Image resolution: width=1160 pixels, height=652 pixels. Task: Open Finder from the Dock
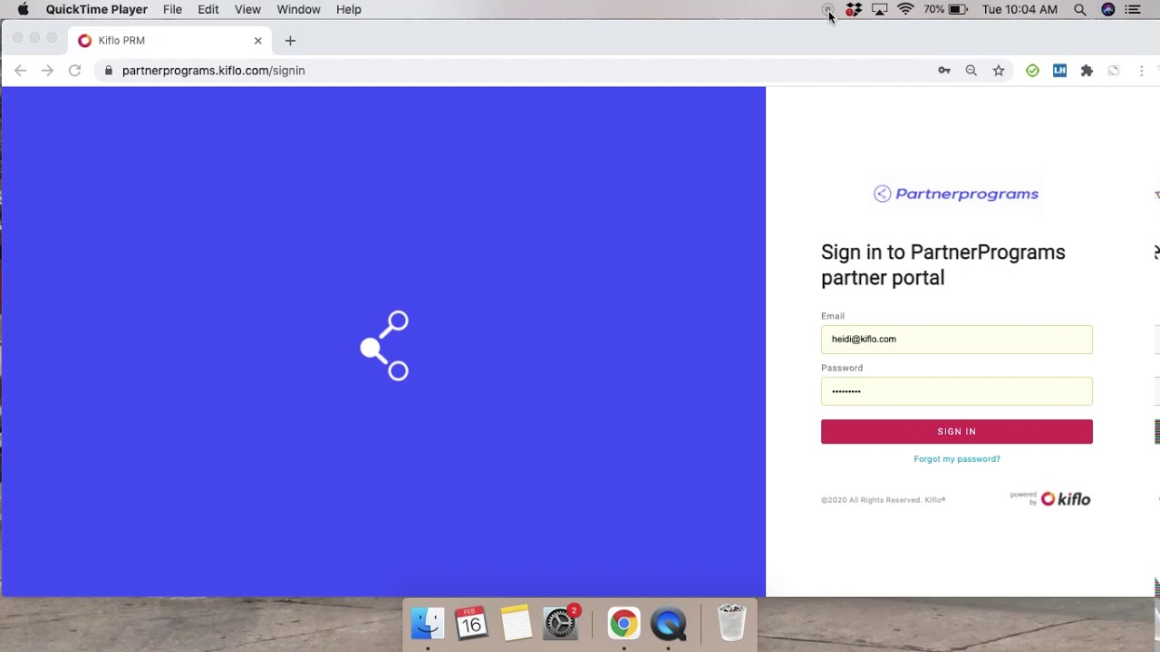(428, 623)
